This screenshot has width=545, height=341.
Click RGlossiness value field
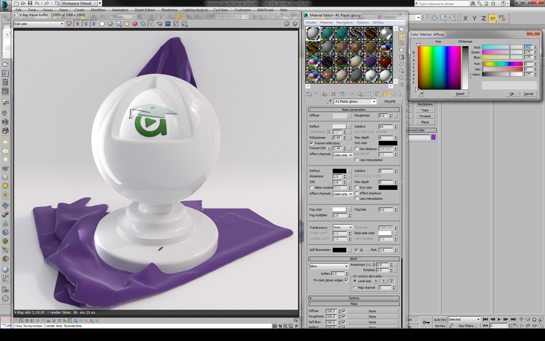tap(337, 138)
